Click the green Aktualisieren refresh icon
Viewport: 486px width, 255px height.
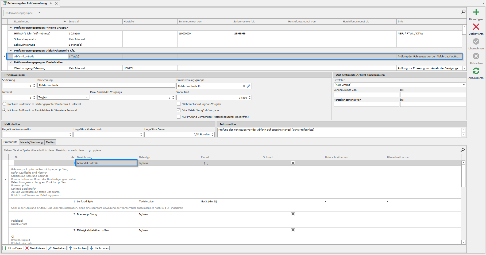(476, 71)
